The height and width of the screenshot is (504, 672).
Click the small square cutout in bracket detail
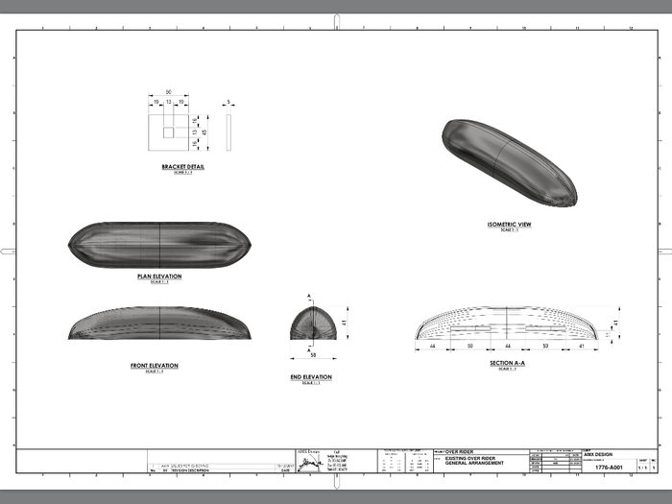pyautogui.click(x=169, y=132)
